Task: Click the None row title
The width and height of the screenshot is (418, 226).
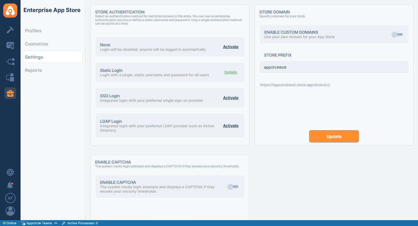Action: click(x=105, y=45)
